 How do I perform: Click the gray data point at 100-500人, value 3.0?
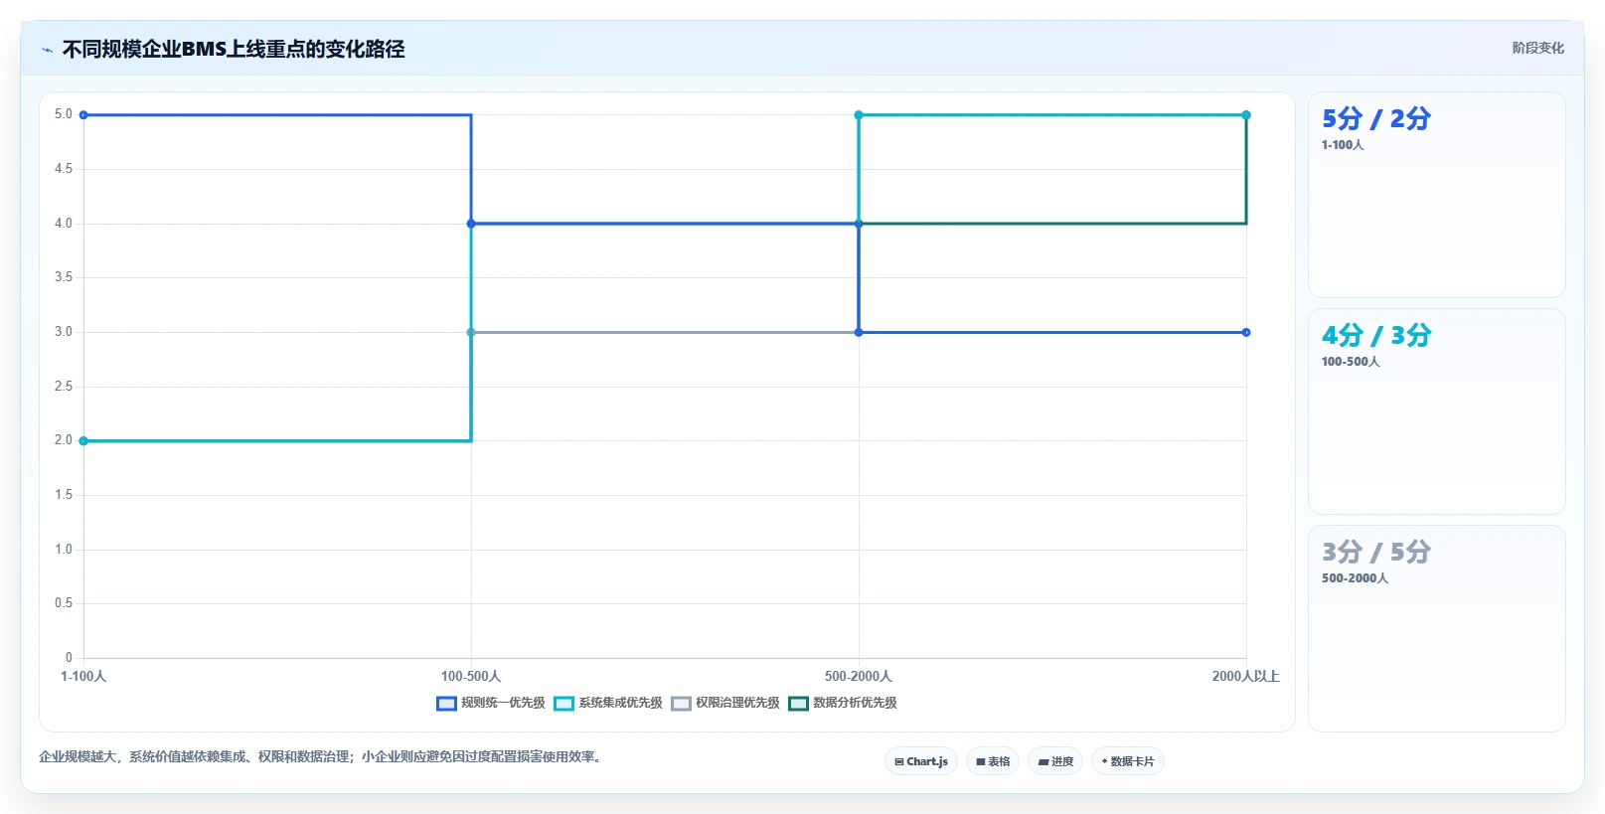pyautogui.click(x=471, y=332)
